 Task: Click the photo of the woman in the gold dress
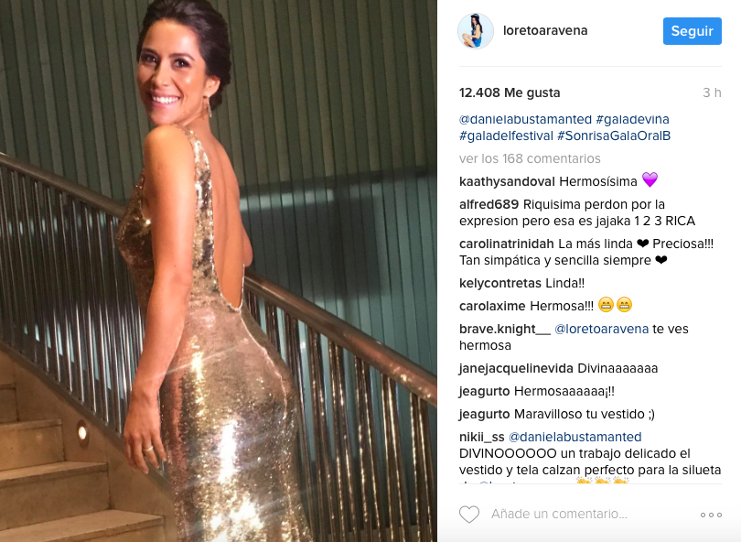pos(219,271)
